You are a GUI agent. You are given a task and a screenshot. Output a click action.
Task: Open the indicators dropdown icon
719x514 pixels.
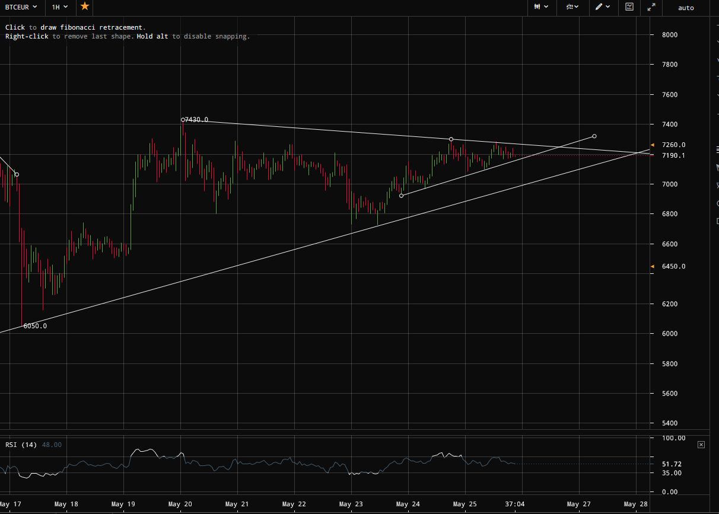[x=572, y=7]
